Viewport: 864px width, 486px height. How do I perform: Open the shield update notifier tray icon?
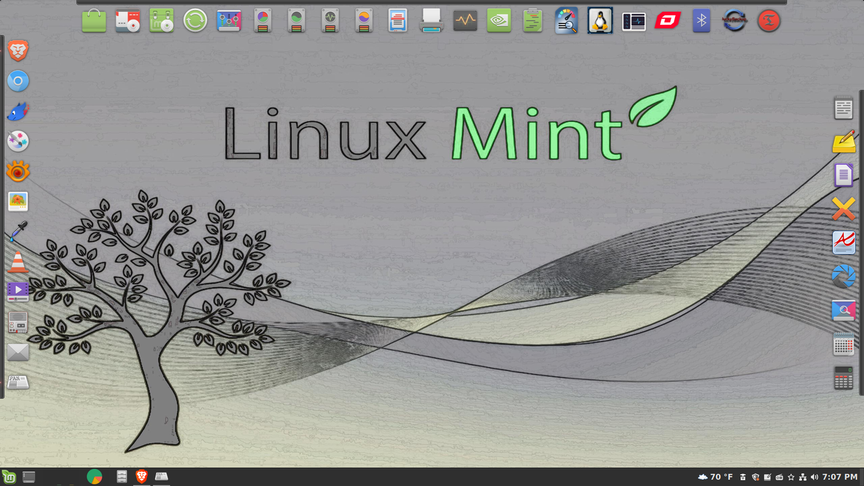click(755, 477)
